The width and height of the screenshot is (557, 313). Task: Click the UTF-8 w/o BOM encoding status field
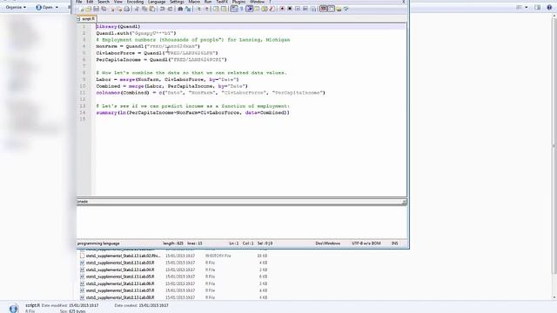click(366, 243)
